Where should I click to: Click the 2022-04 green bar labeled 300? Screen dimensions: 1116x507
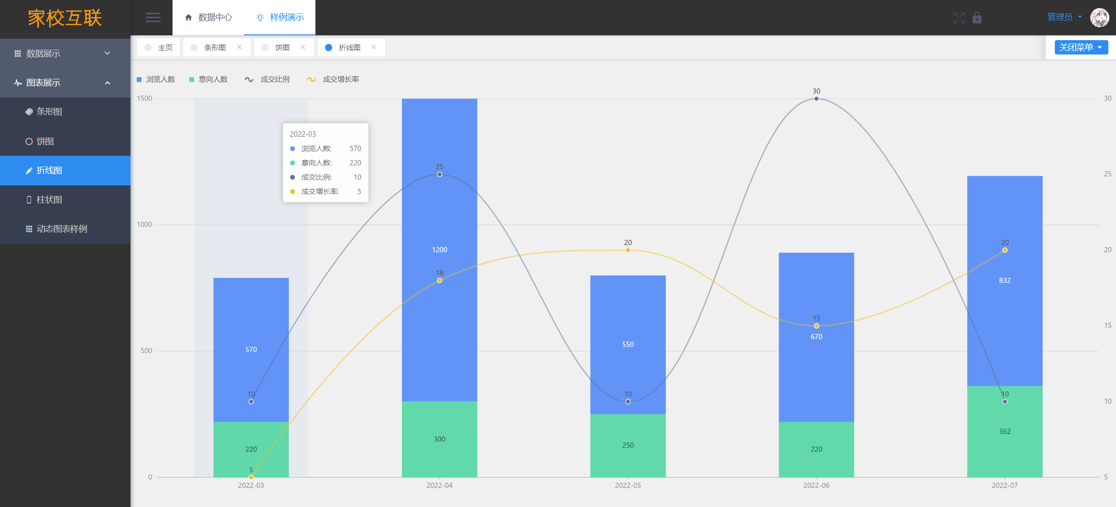[439, 439]
